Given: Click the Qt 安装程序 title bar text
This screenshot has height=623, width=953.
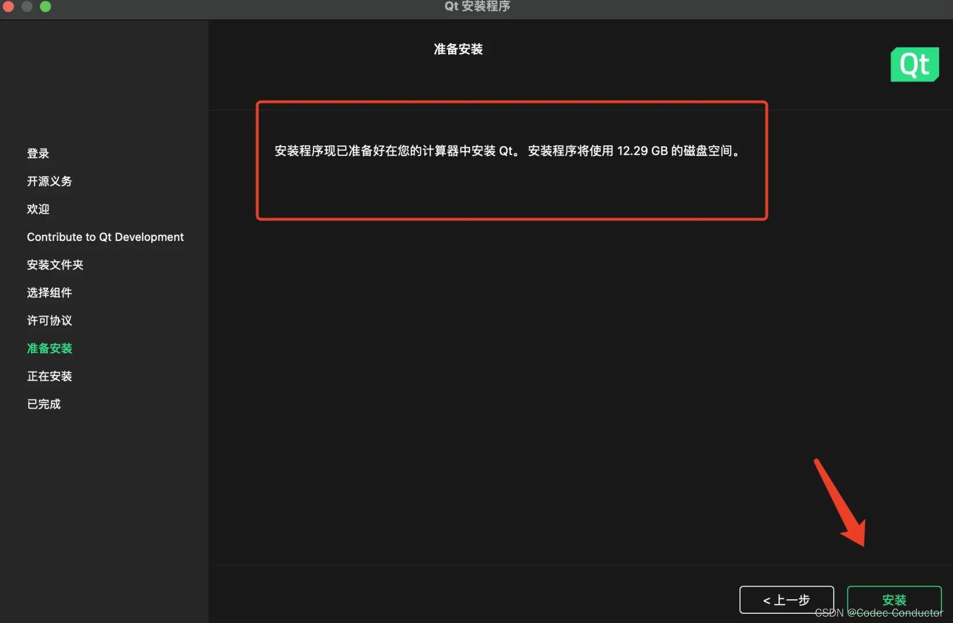Looking at the screenshot, I should [x=477, y=6].
